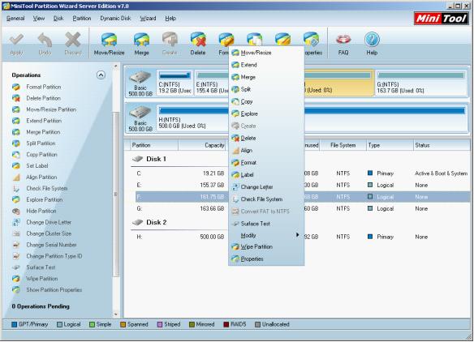Select the G: NTFS partition block
The image size is (474, 342).
pos(420,83)
